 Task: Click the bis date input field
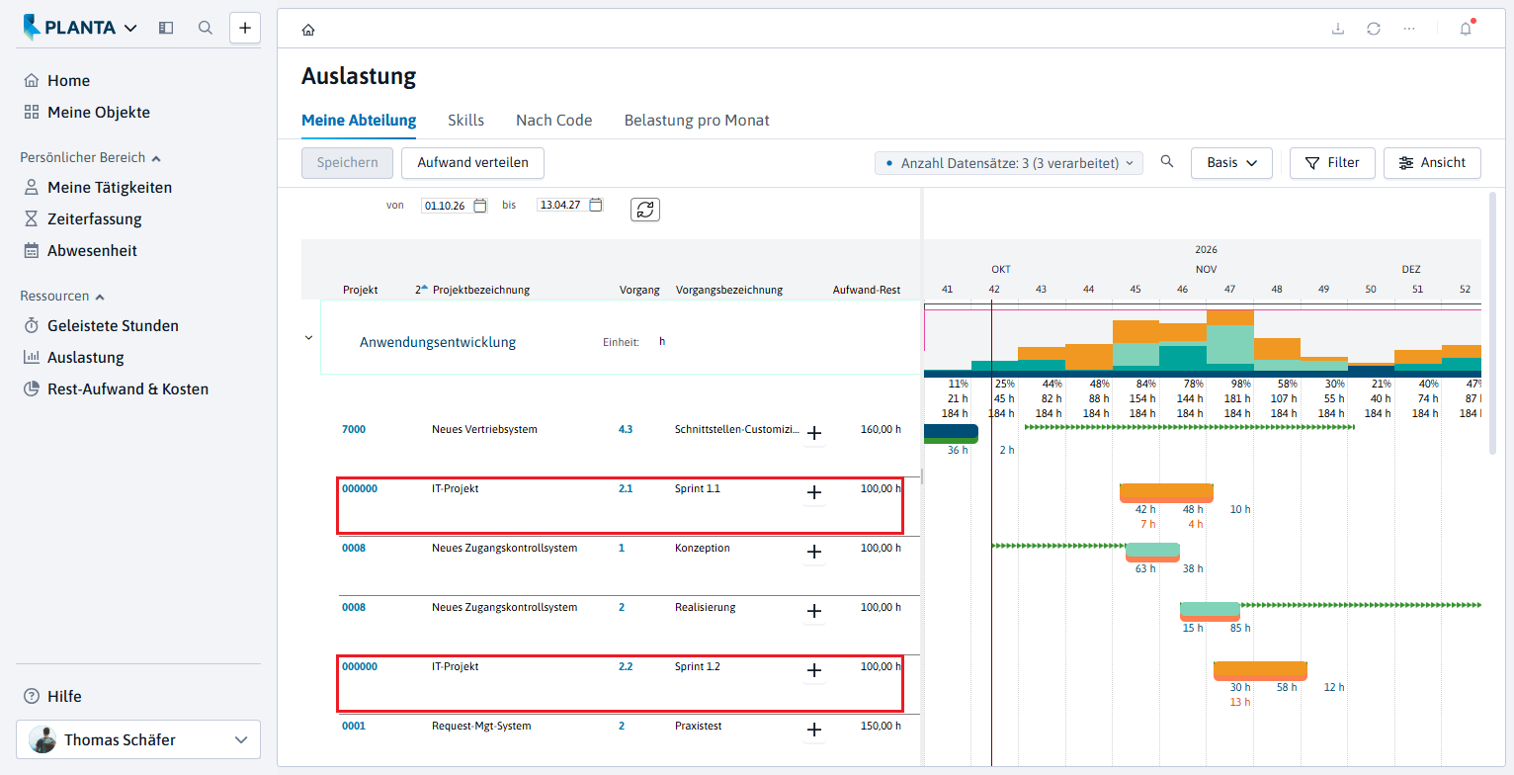[561, 206]
